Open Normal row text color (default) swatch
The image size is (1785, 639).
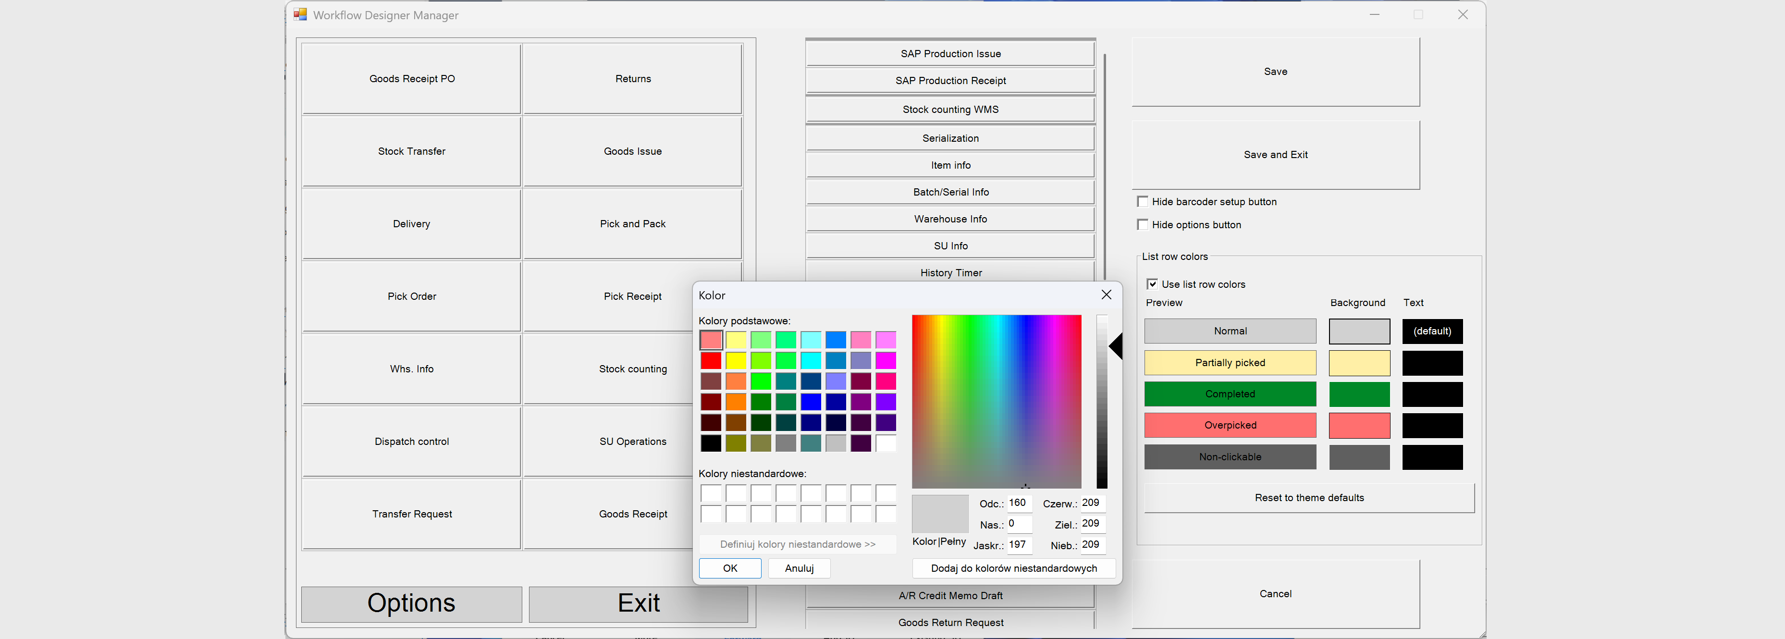(x=1432, y=332)
